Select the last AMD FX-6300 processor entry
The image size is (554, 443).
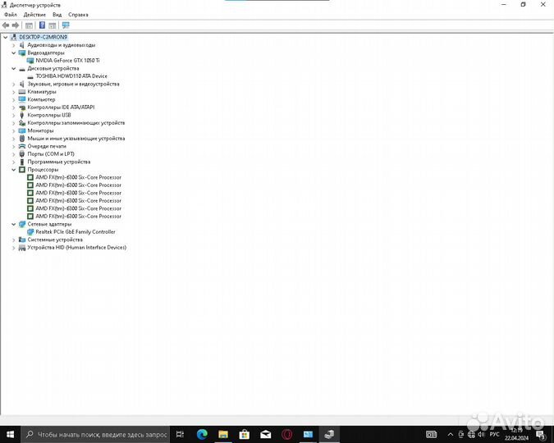[x=78, y=217]
